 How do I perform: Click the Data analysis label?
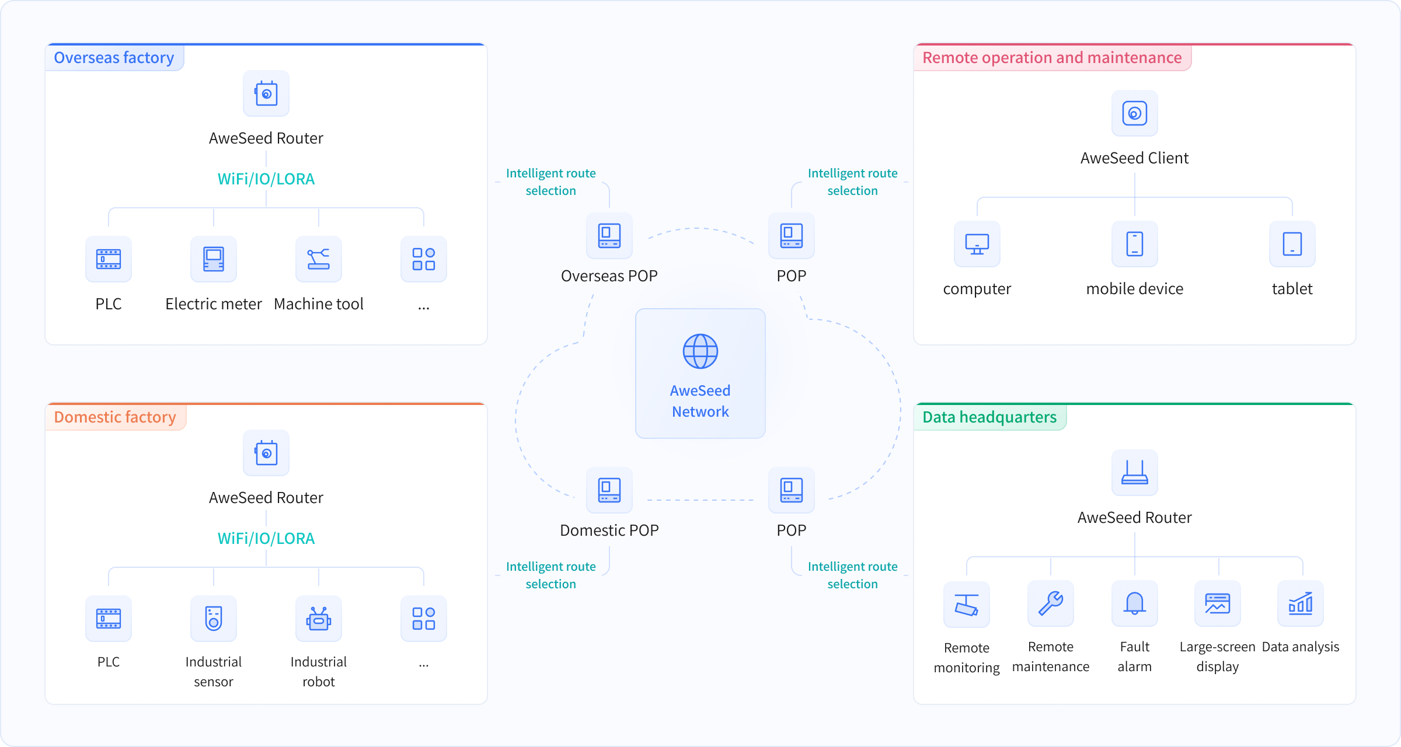[1301, 647]
